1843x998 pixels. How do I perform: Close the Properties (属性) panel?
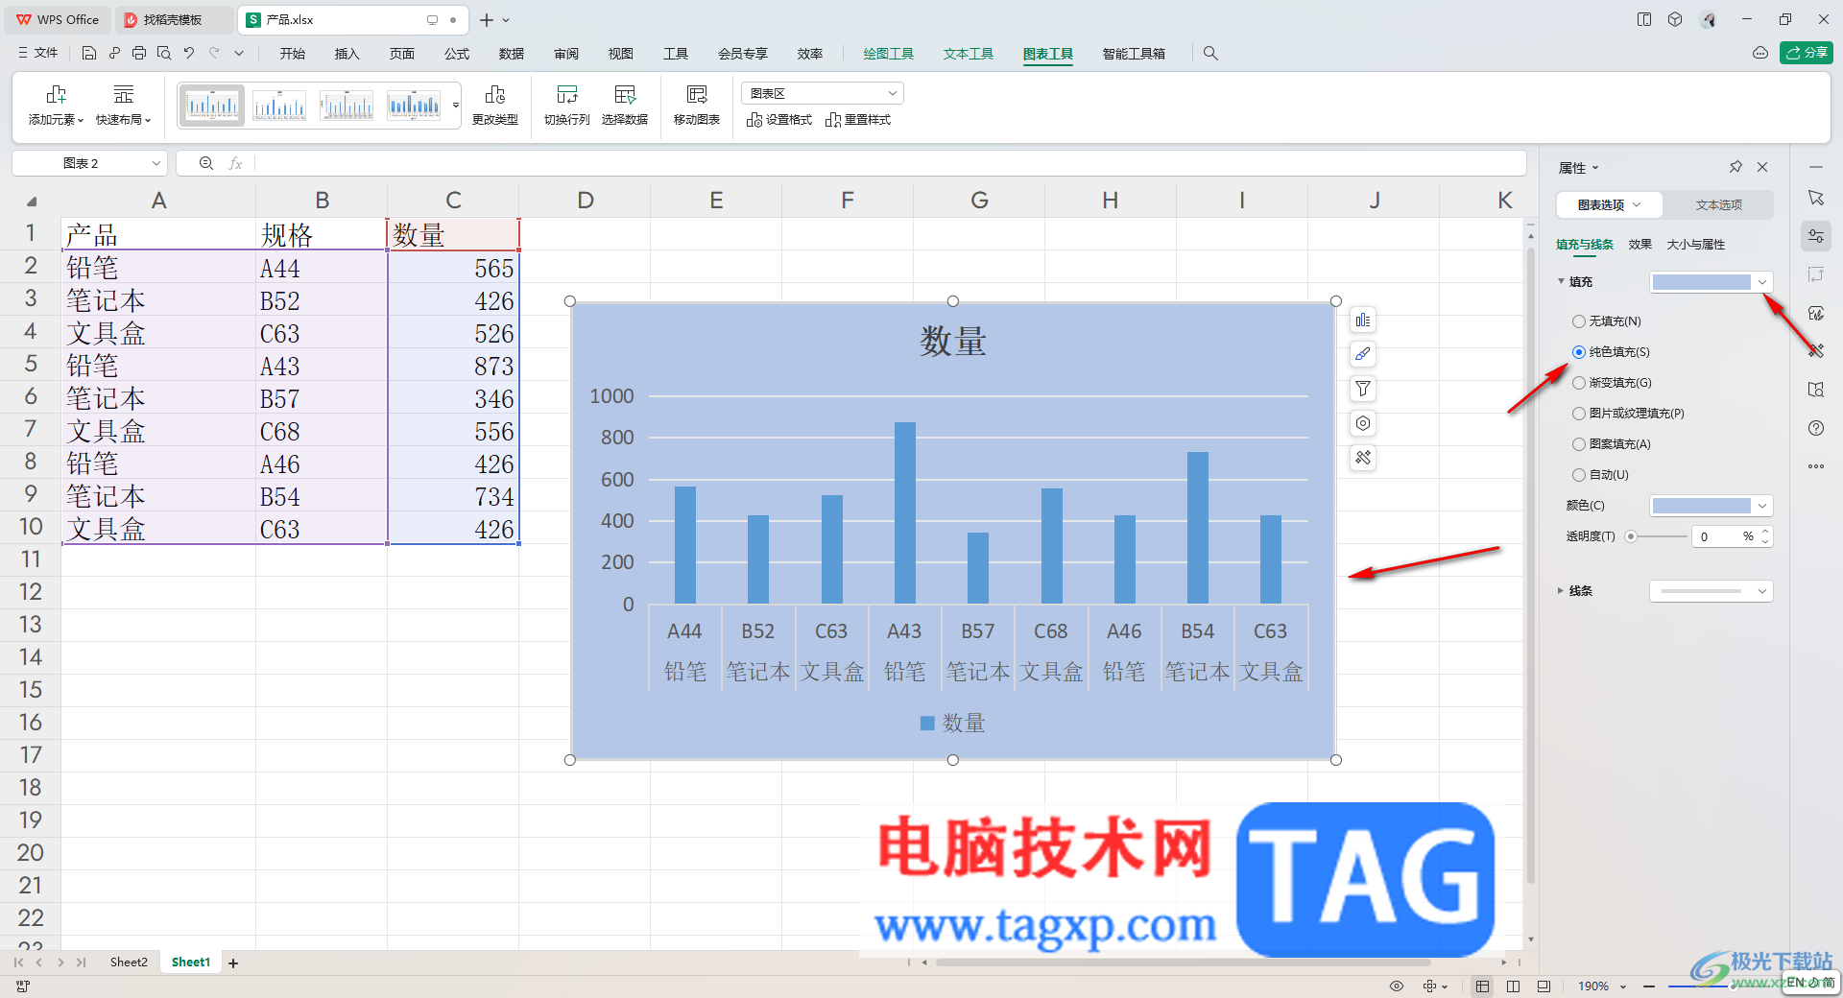point(1762,167)
